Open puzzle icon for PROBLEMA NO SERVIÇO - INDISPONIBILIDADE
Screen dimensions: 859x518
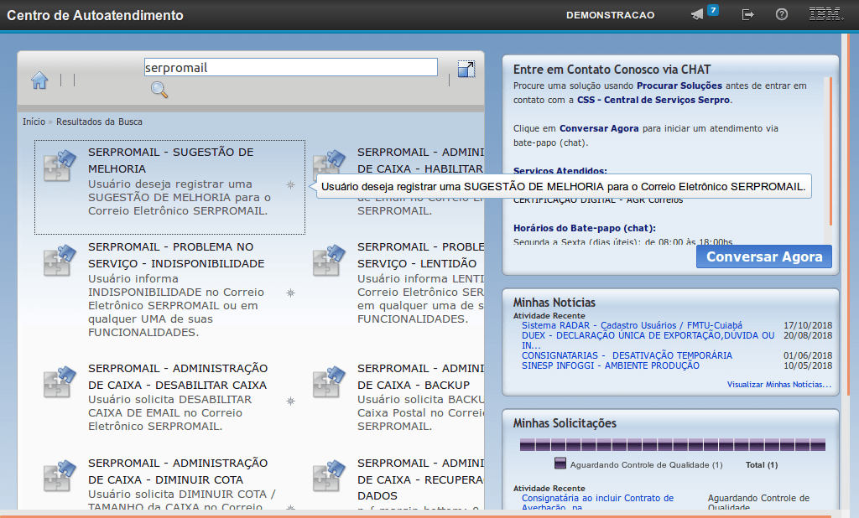click(x=60, y=260)
